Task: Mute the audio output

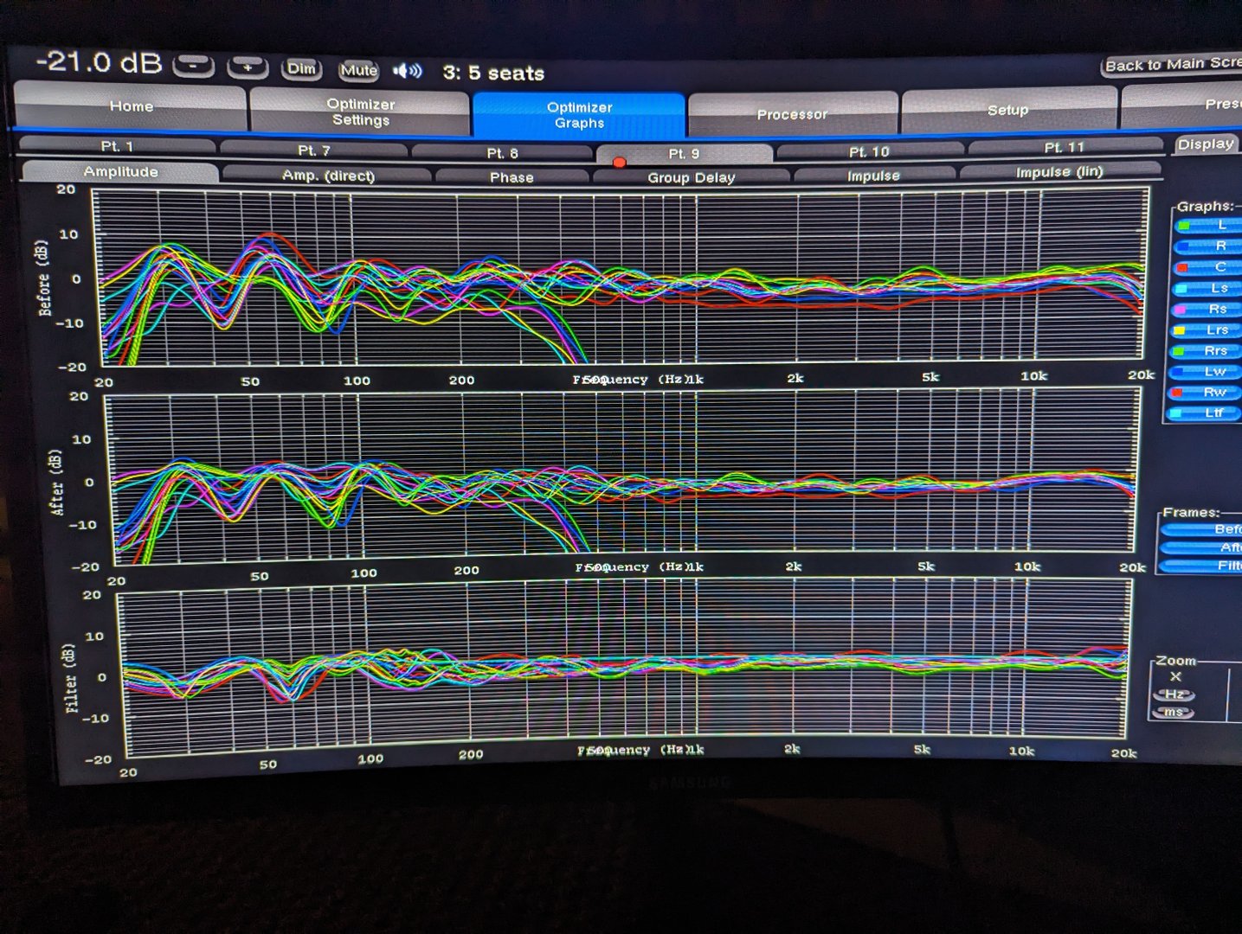Action: [x=358, y=70]
